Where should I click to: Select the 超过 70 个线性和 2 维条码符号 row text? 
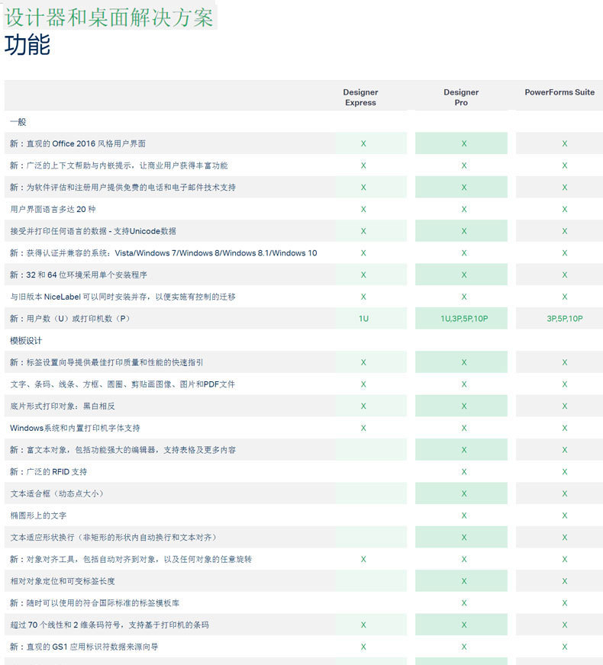pos(109,625)
